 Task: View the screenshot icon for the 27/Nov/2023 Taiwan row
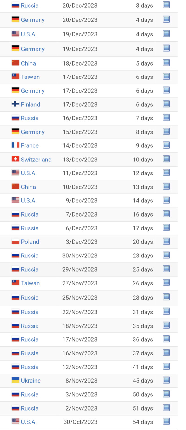coord(166,283)
